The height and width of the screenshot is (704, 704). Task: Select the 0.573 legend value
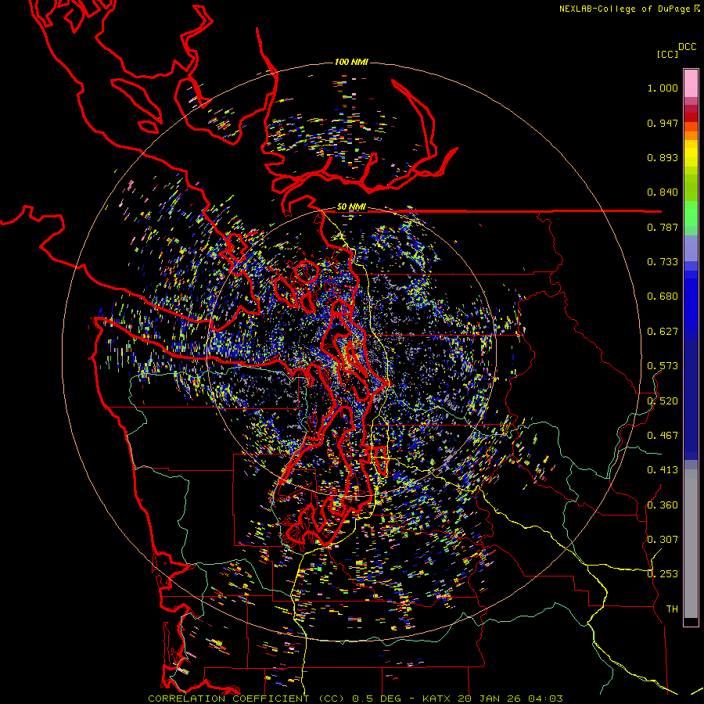click(x=663, y=366)
